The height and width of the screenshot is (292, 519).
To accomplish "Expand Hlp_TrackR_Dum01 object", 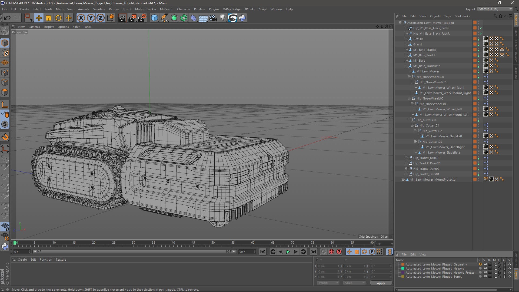I will 406,158.
